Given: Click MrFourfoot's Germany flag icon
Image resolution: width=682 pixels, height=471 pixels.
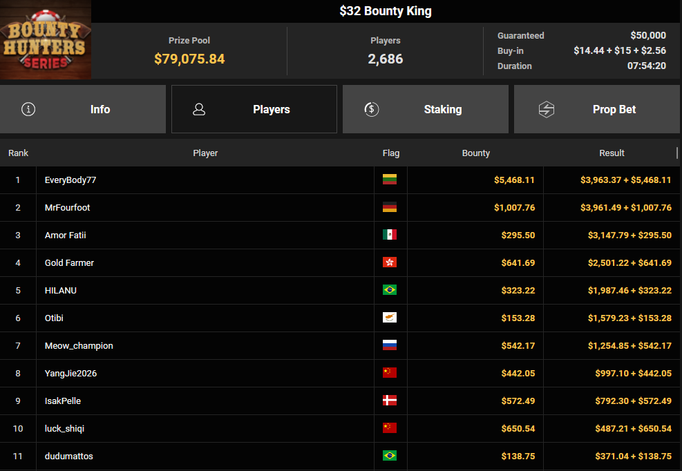Looking at the screenshot, I should [x=390, y=207].
